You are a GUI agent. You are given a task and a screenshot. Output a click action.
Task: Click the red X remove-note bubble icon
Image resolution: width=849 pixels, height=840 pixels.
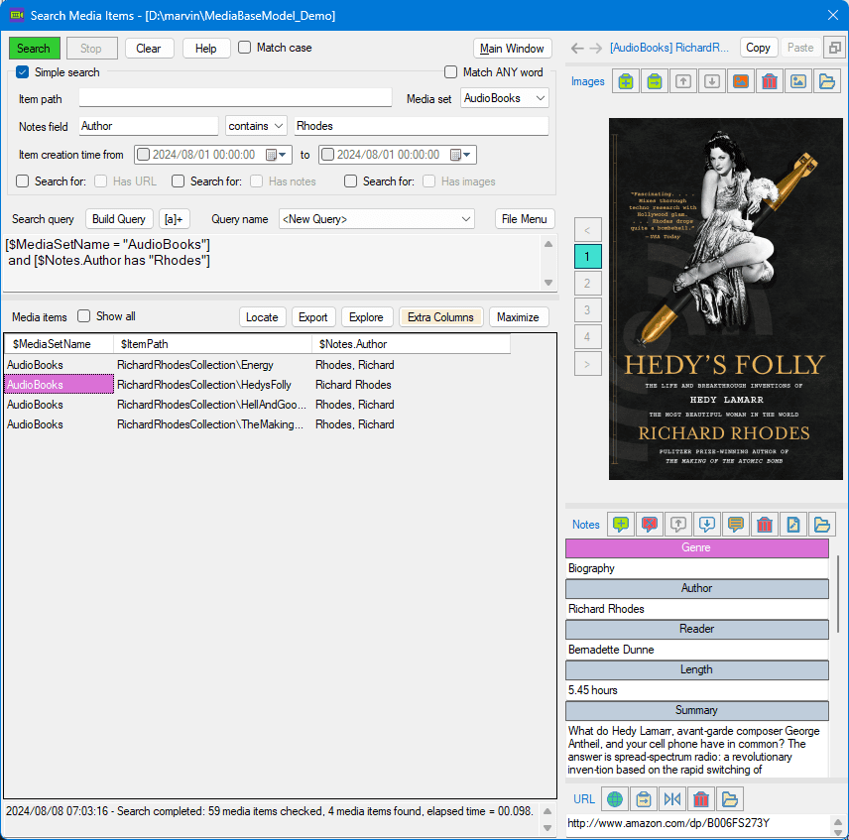coord(650,524)
